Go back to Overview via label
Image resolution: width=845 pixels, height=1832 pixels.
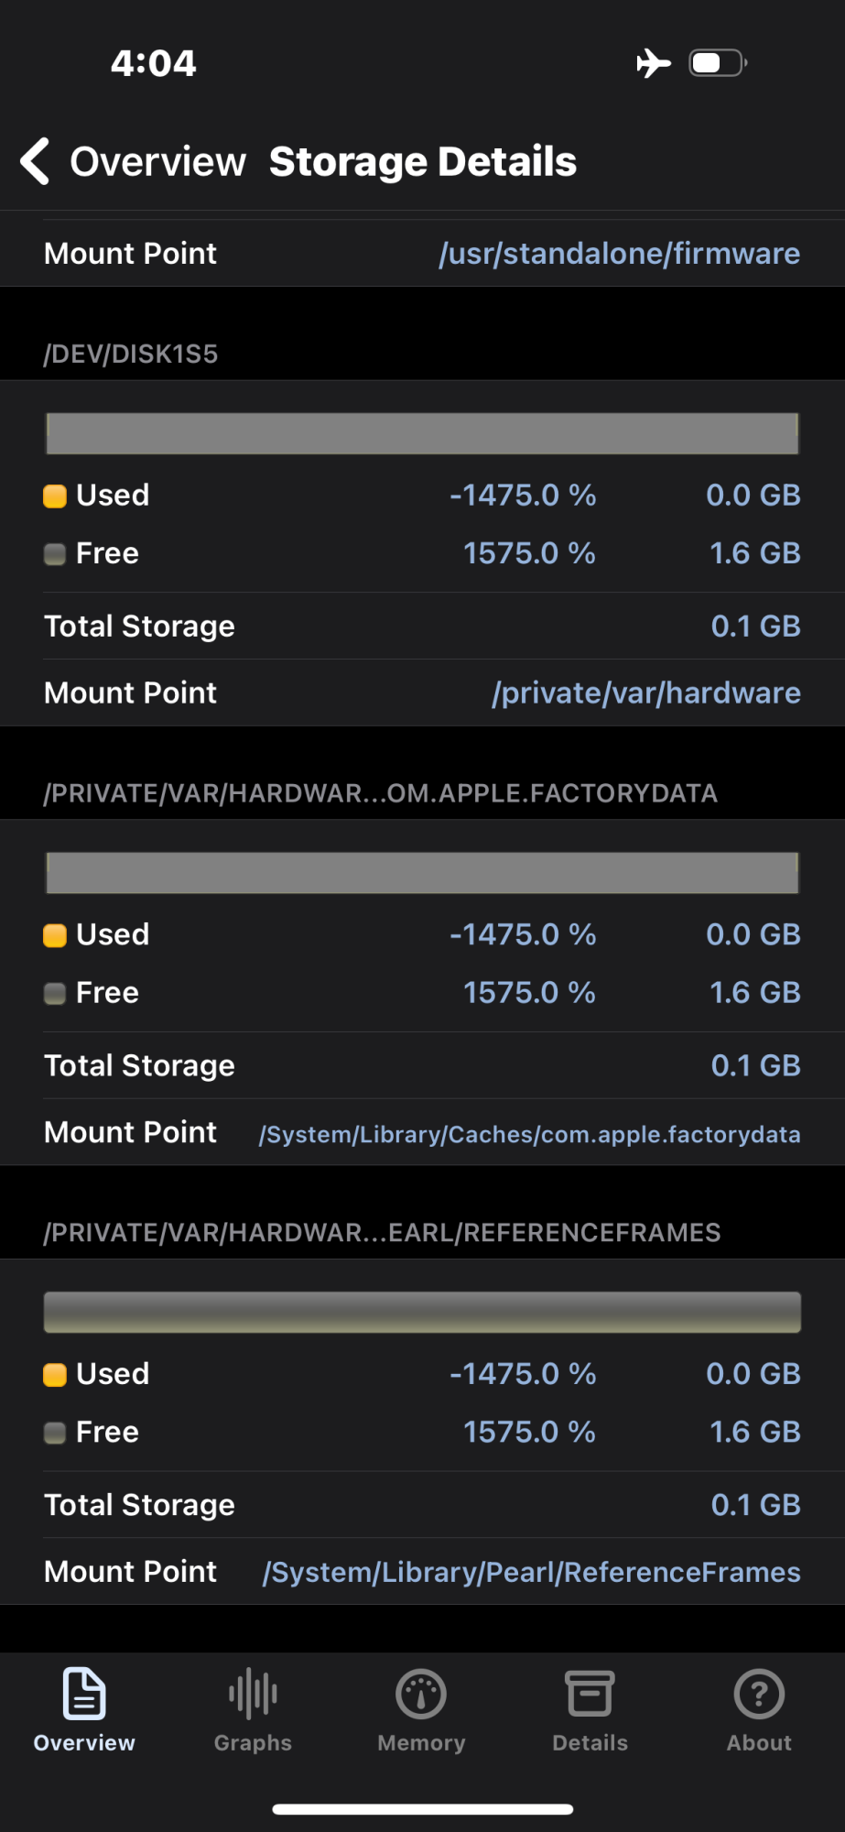(x=158, y=162)
